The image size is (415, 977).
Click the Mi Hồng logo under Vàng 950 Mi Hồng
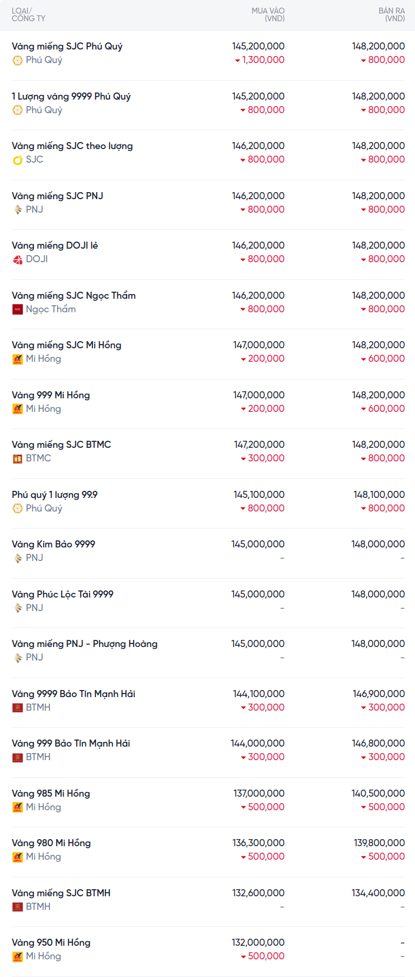pyautogui.click(x=18, y=956)
